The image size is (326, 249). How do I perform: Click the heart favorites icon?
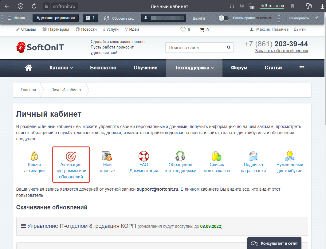[x=183, y=30]
